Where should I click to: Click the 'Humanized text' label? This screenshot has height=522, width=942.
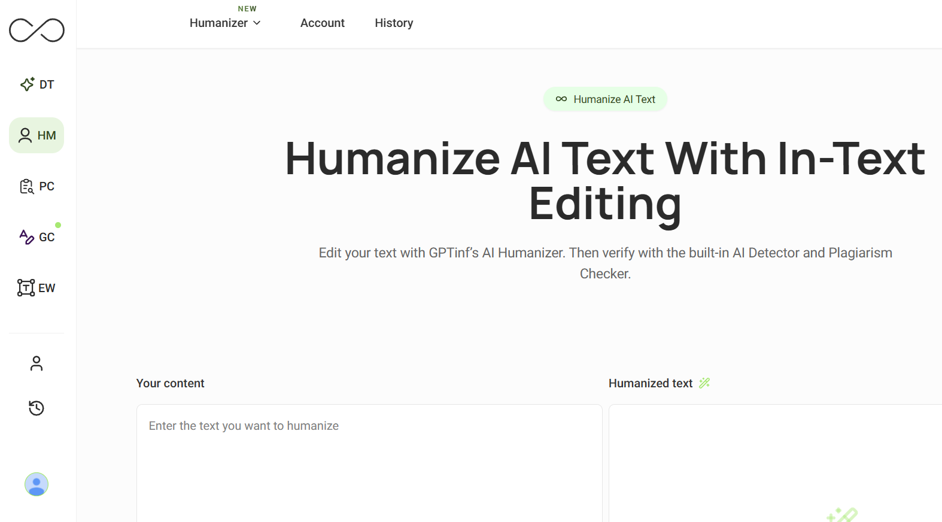pos(651,383)
